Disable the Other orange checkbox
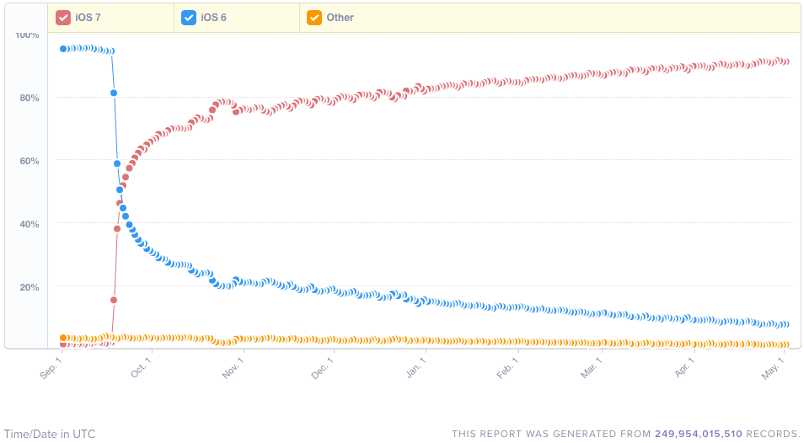 click(x=314, y=18)
